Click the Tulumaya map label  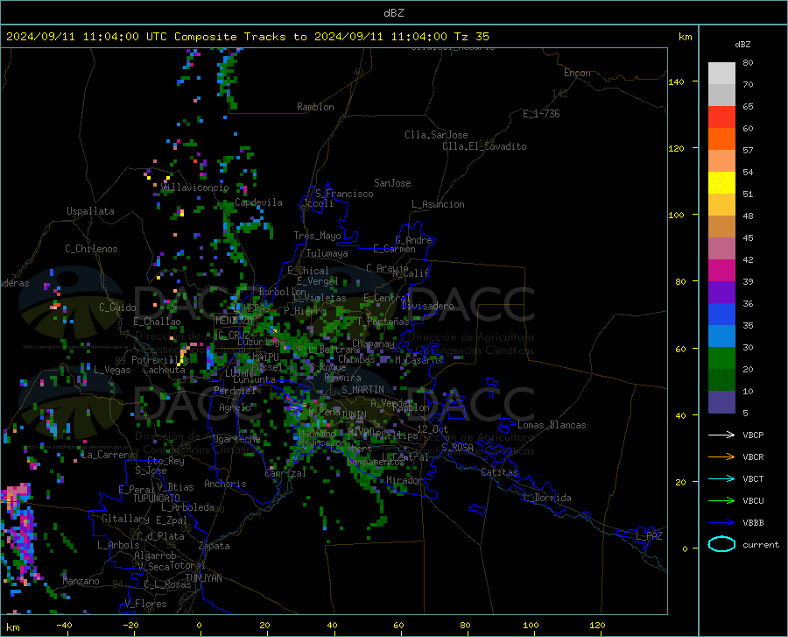(x=327, y=253)
